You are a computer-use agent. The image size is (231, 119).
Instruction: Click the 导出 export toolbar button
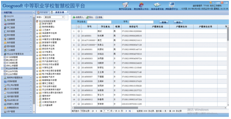(x=89, y=17)
